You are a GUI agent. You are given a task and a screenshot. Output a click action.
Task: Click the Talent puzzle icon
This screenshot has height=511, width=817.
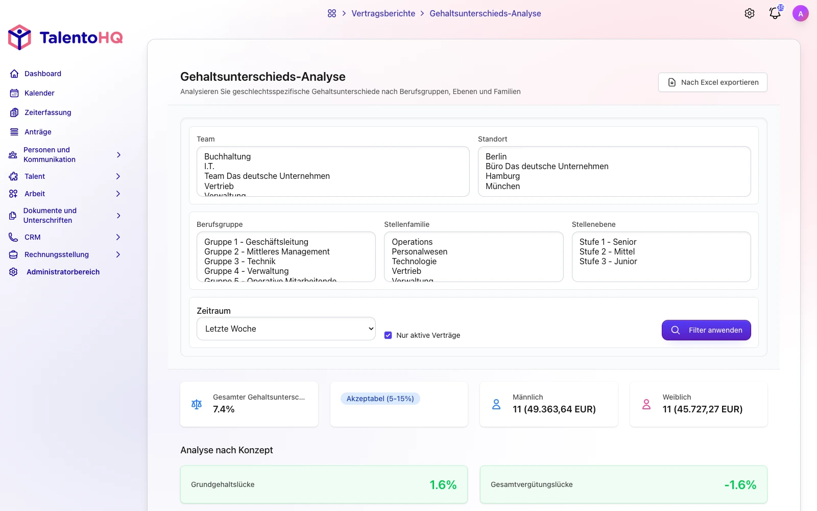coord(13,176)
